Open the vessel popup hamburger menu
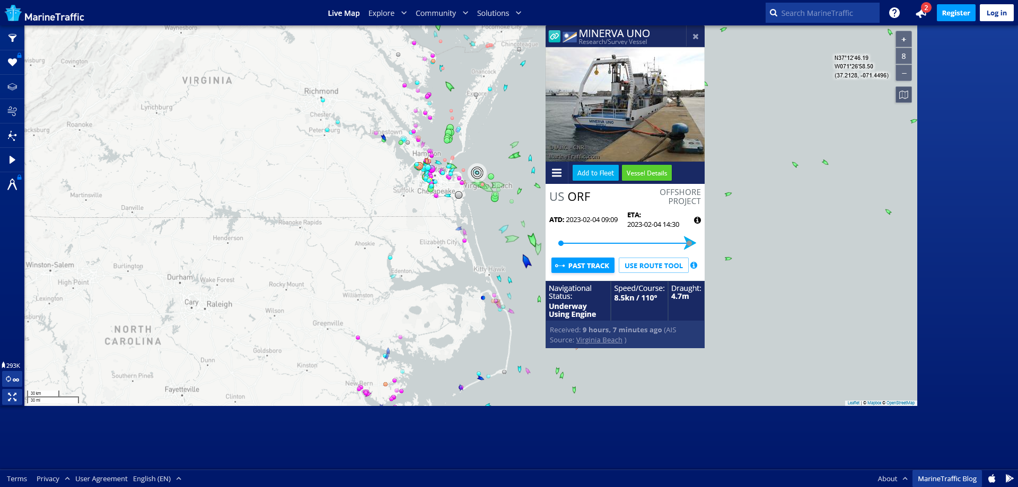Image resolution: width=1018 pixels, height=487 pixels. (x=557, y=173)
